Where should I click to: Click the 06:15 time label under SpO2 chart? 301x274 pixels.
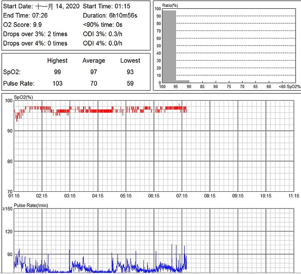154,196
